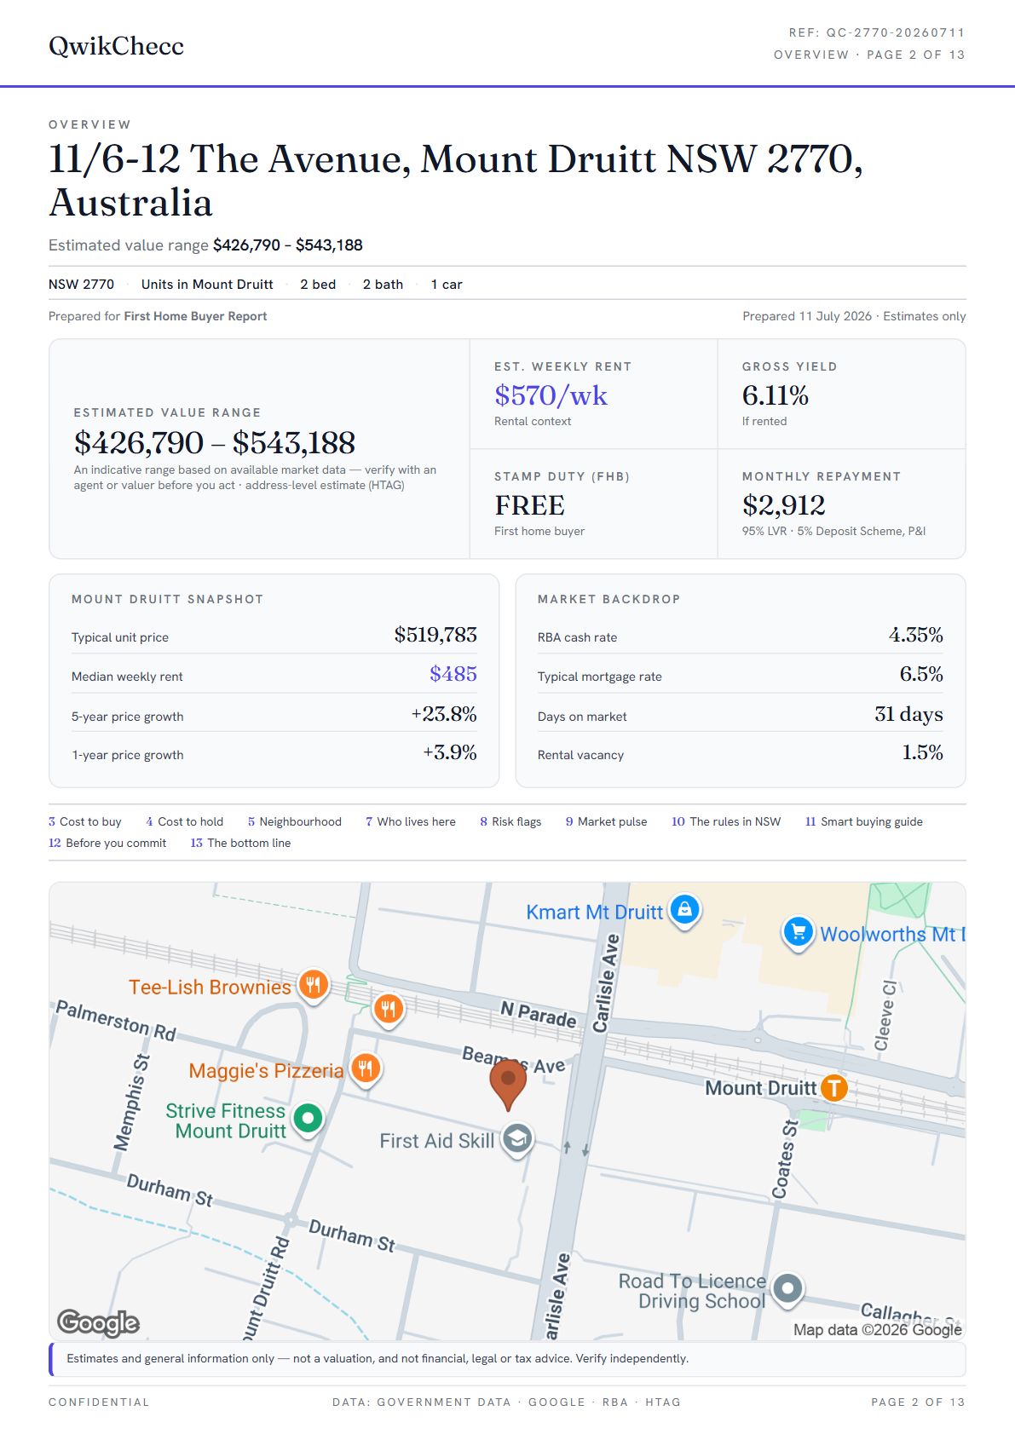Click the 31 days on market value

pyautogui.click(x=908, y=713)
